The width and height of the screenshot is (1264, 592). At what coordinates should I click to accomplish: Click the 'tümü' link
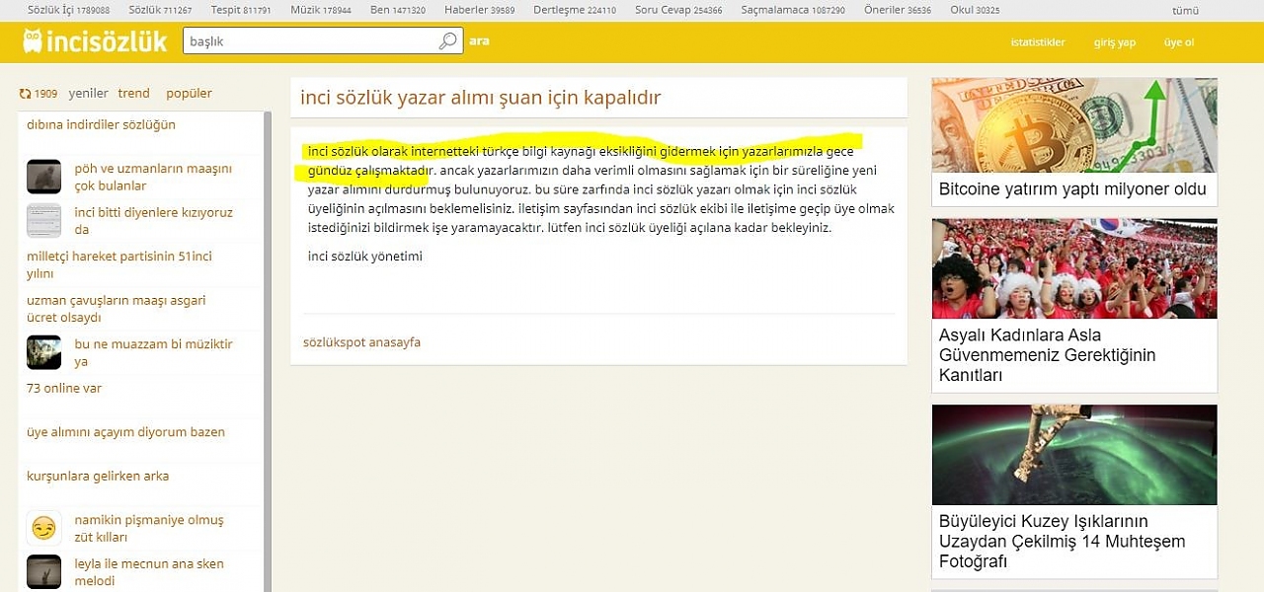tap(1185, 11)
